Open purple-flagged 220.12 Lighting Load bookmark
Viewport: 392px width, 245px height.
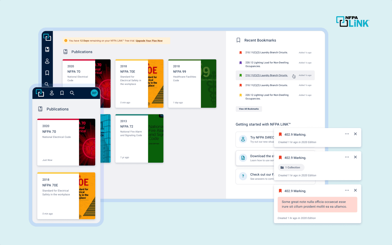[x=267, y=64]
